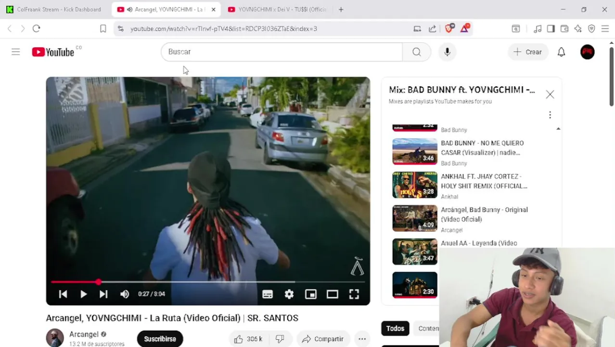Open Brave VPN shield icon
615x347 pixels.
pos(591,29)
